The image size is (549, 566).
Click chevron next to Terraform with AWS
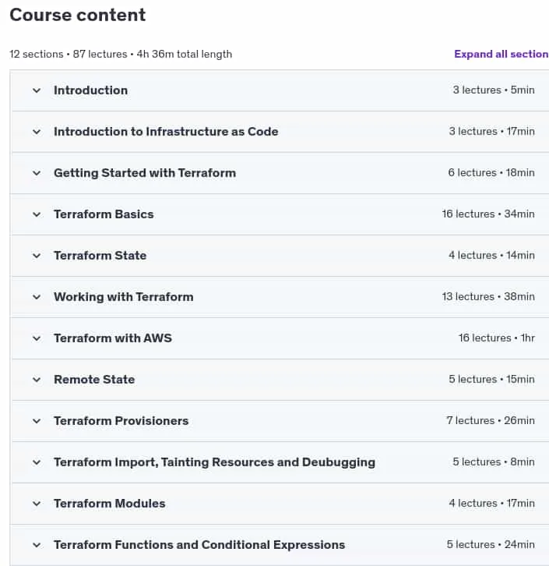37,338
